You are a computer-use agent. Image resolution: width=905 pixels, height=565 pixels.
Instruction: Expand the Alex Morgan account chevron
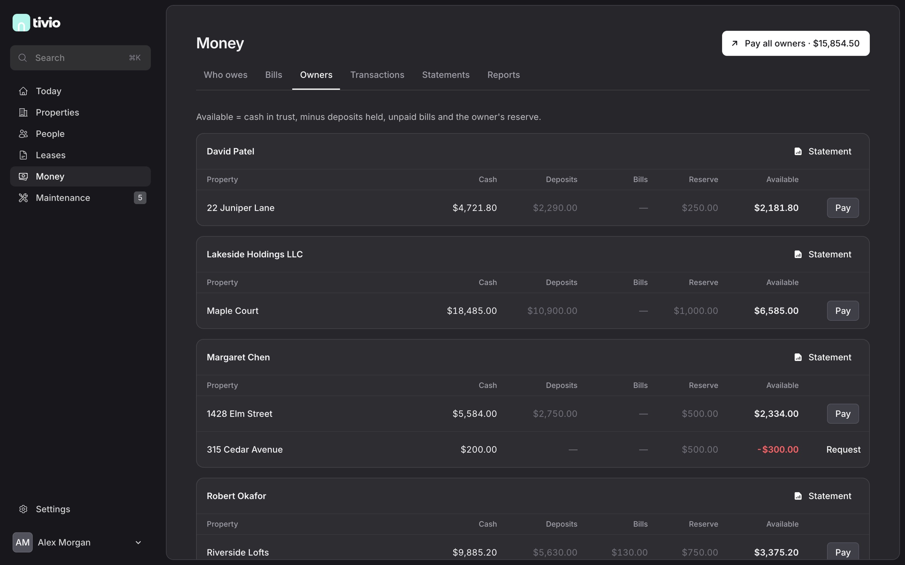138,542
